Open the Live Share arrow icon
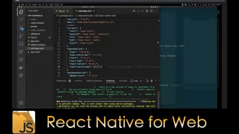Screen dimensions: 239x134 tap(21, 75)
